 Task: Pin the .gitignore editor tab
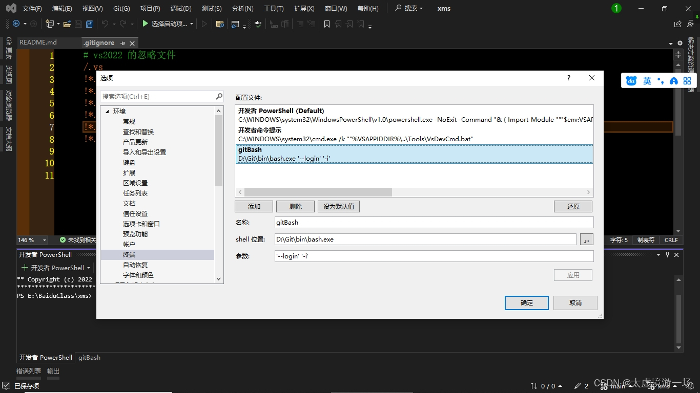tap(123, 43)
